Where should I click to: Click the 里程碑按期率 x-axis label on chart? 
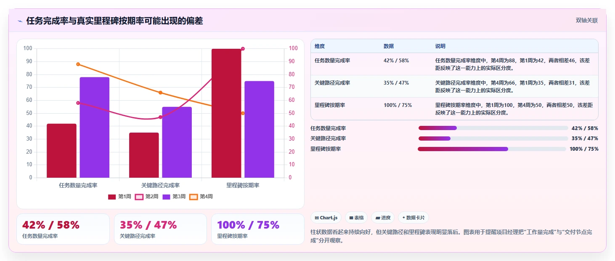click(x=243, y=185)
